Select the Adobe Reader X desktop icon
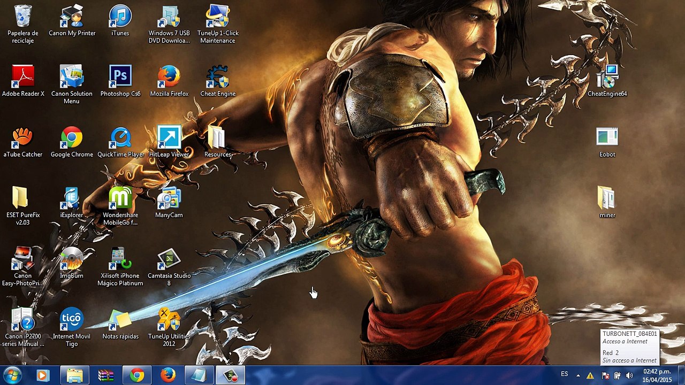685x385 pixels. [23, 81]
